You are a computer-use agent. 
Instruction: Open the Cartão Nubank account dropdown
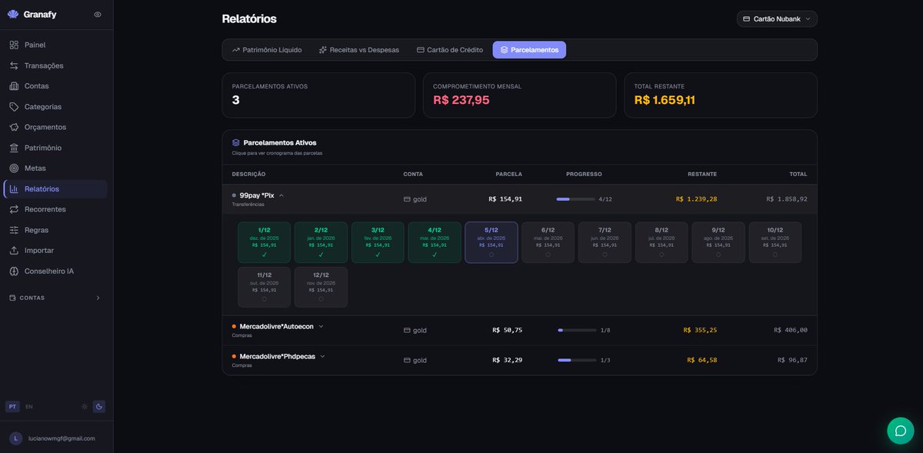tap(777, 18)
